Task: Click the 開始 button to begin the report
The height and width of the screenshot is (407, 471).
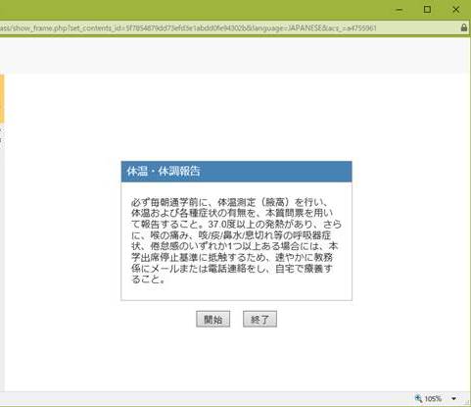Action: point(212,319)
